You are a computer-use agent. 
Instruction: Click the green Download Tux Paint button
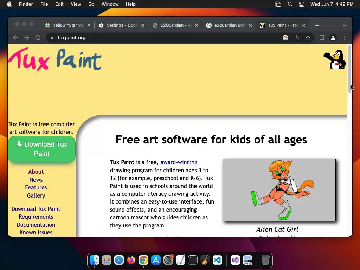pos(41,149)
